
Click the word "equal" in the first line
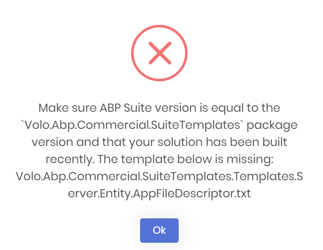[215, 107]
